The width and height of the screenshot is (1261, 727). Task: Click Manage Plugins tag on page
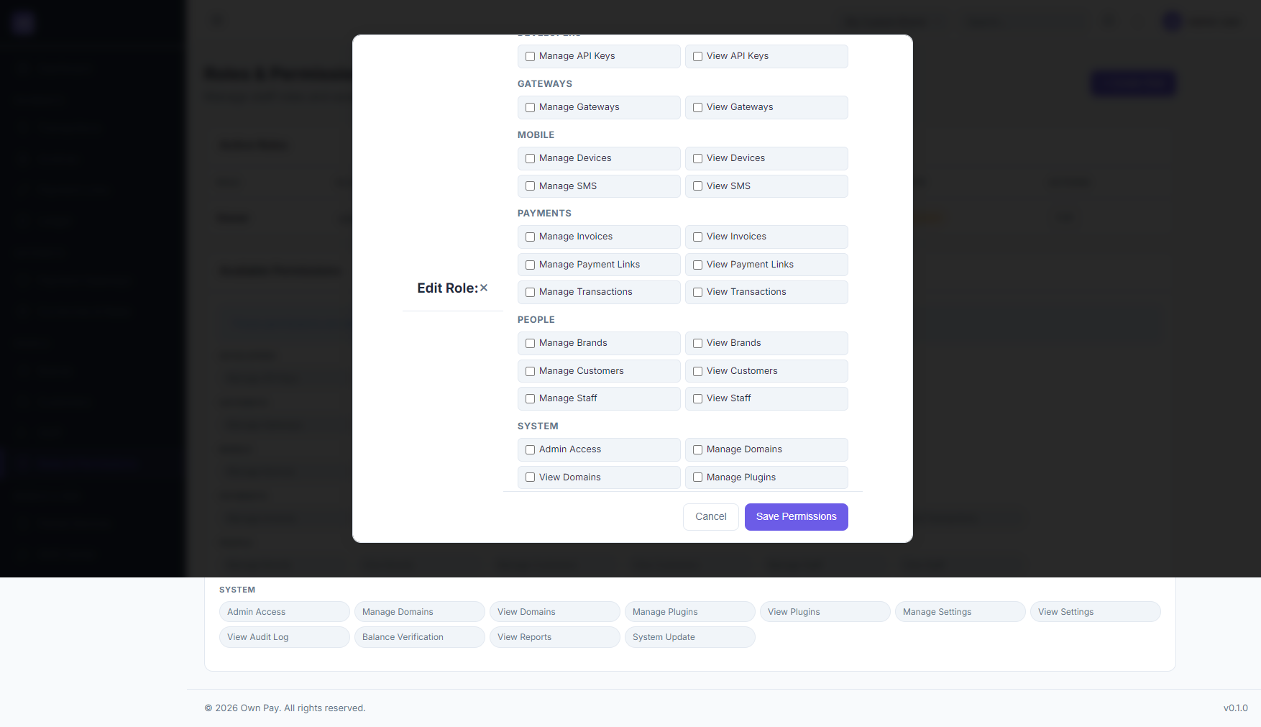point(690,612)
